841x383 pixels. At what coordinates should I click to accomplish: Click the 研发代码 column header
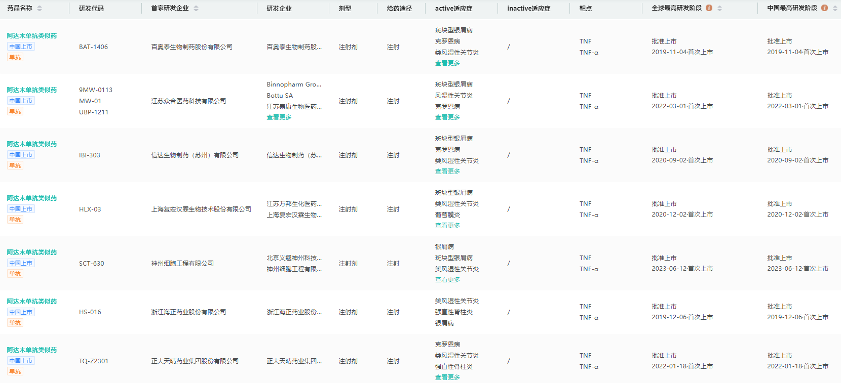pyautogui.click(x=91, y=9)
